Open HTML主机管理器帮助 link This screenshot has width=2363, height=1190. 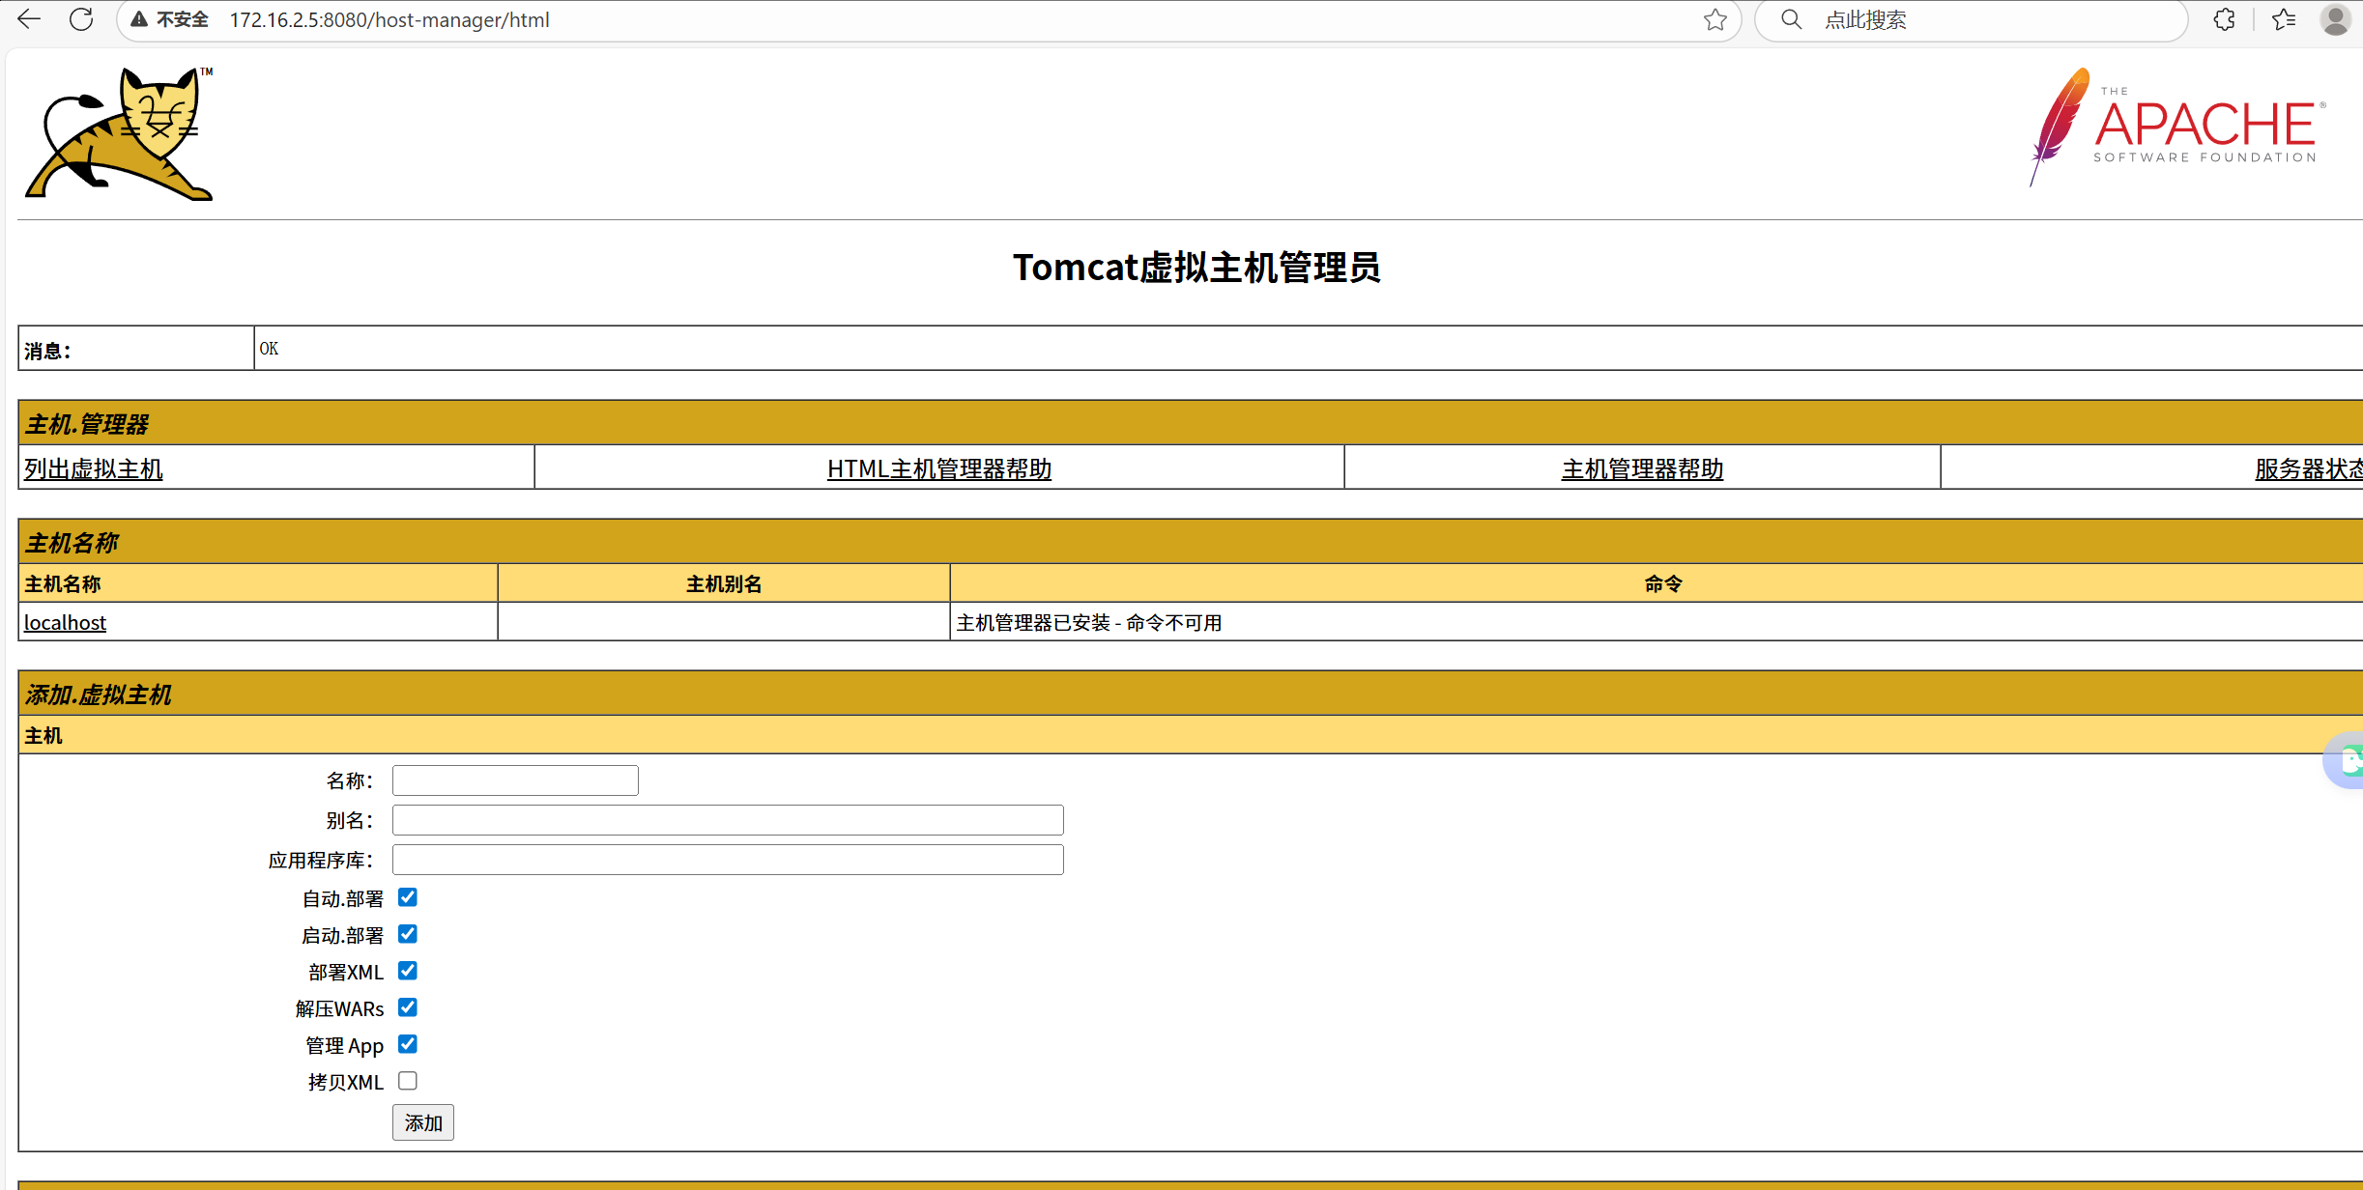coord(939,468)
